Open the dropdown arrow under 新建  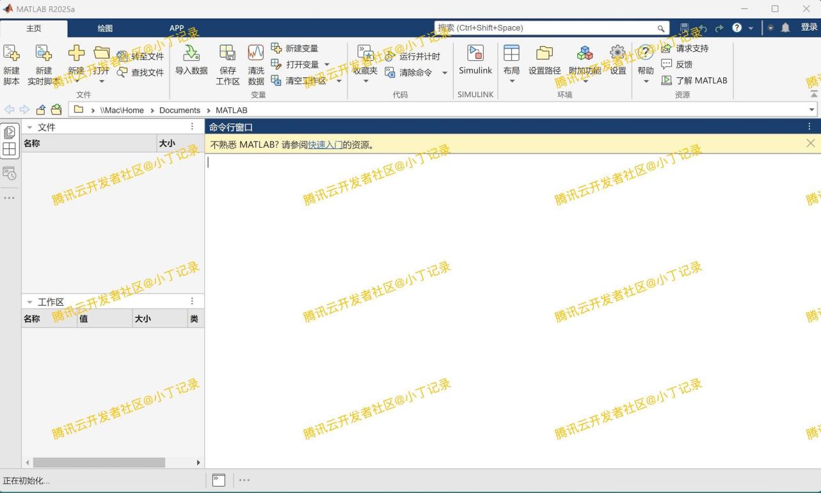[x=76, y=81]
